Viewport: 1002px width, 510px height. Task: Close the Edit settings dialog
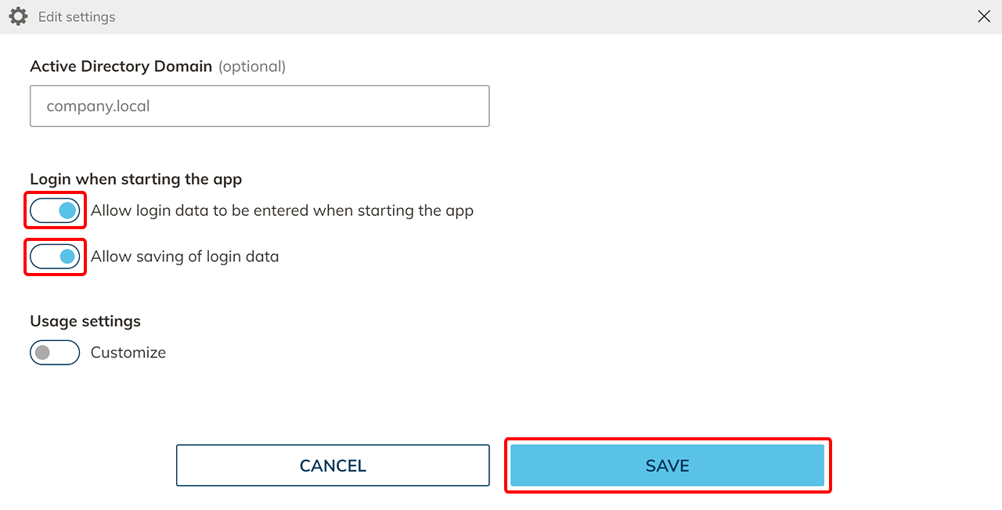[984, 16]
